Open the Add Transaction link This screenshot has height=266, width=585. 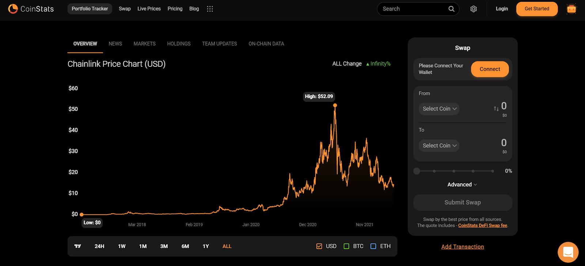point(463,247)
